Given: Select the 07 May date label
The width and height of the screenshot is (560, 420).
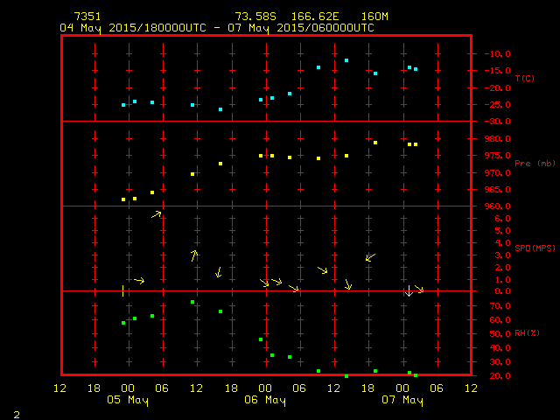Looking at the screenshot, I should point(402,400).
